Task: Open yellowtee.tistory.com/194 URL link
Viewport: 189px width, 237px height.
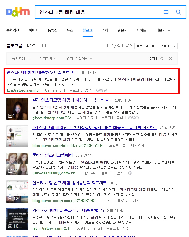Action: 54,173
